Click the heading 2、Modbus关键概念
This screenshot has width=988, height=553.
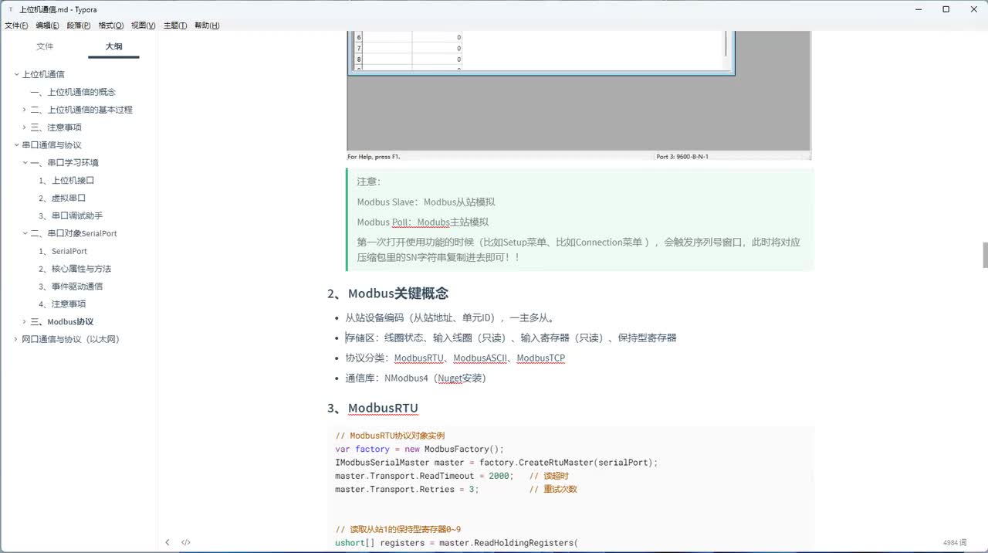(387, 293)
